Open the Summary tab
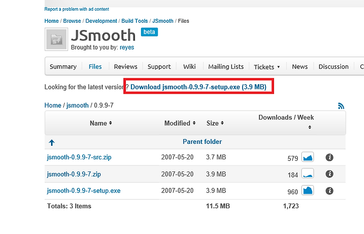Viewport: 364px width, 234px height. 63,67
